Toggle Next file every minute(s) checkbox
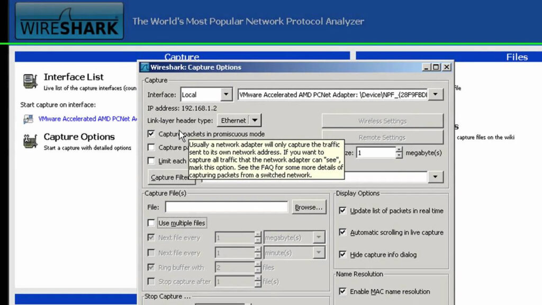The height and width of the screenshot is (305, 542). [x=151, y=253]
